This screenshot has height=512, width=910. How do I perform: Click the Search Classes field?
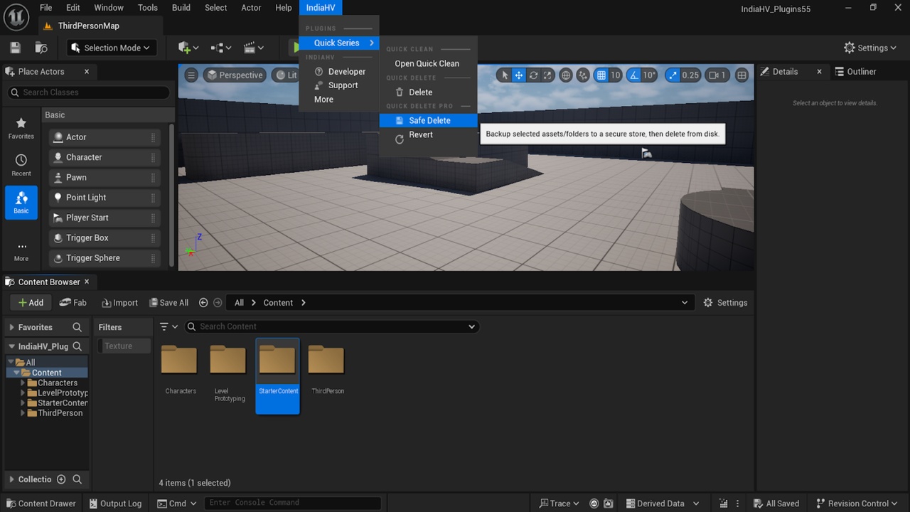pos(89,92)
